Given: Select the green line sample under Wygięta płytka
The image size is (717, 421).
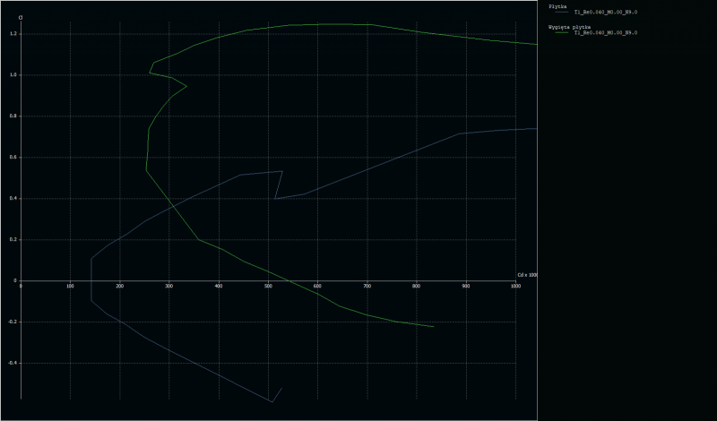Looking at the screenshot, I should (x=560, y=34).
